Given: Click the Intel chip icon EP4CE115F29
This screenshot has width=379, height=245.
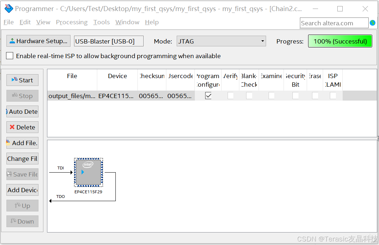Looking at the screenshot, I should pos(88,172).
